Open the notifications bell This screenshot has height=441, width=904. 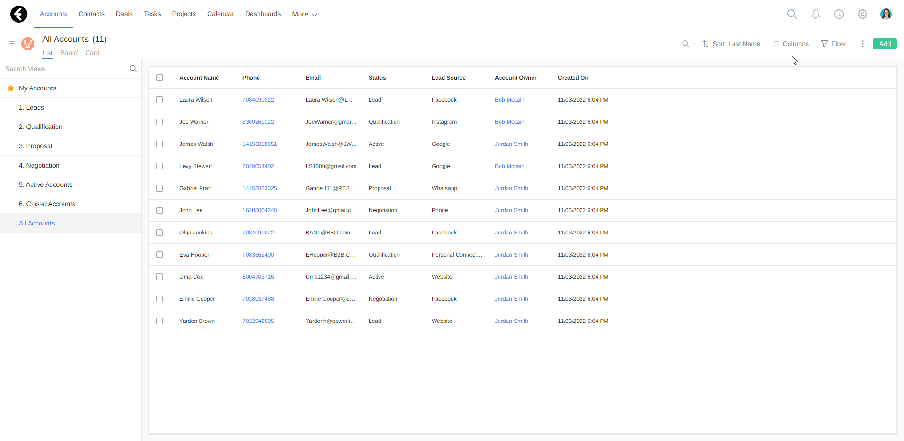click(x=815, y=14)
